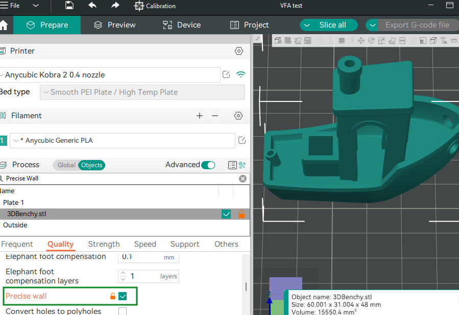Open the Variable layer height icon
Screen dimensions: 459x315
(x=342, y=40)
